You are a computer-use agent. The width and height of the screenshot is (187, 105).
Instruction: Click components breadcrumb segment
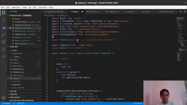(49, 15)
